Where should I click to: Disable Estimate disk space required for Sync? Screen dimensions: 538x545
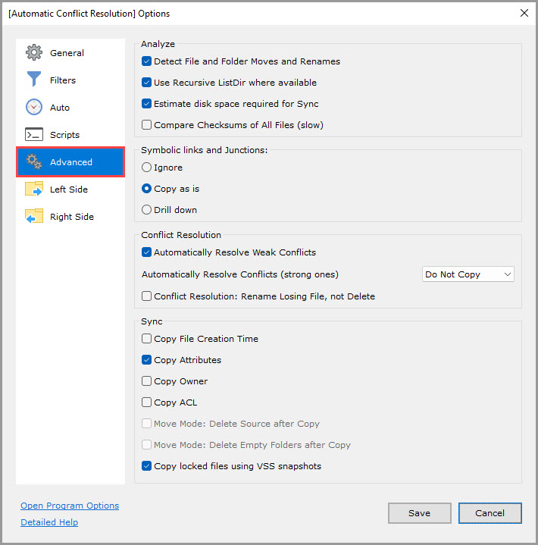click(x=146, y=104)
